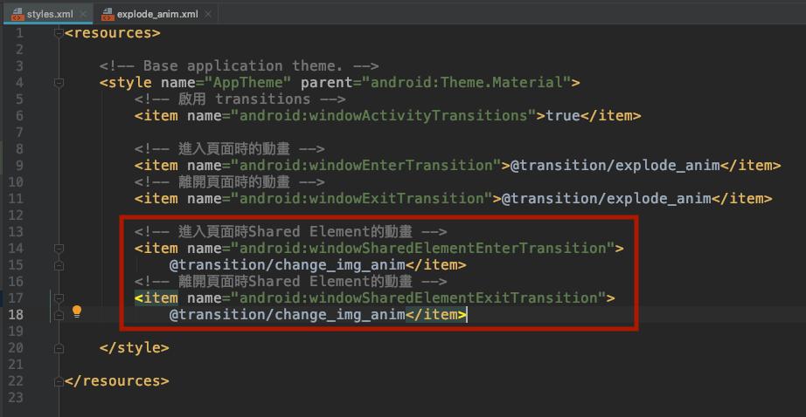Click the styles.xml file icon
The width and height of the screenshot is (806, 417).
coord(17,14)
